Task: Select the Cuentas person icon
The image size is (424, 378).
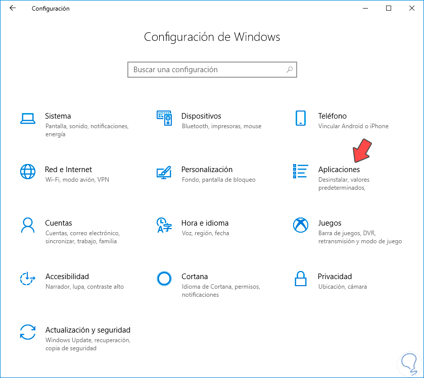Action: [27, 225]
